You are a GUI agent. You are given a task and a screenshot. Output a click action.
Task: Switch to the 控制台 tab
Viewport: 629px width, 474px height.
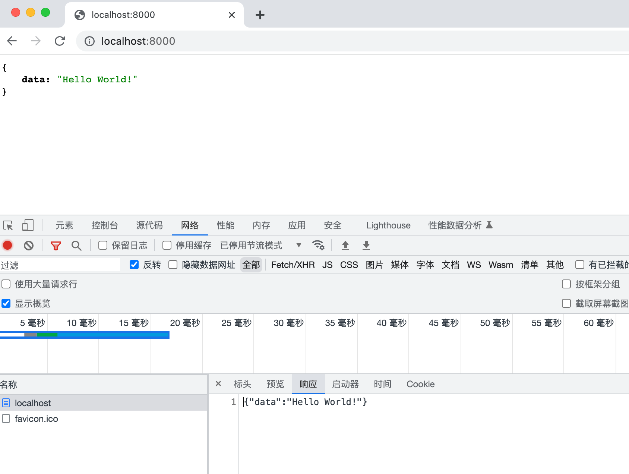coord(105,225)
